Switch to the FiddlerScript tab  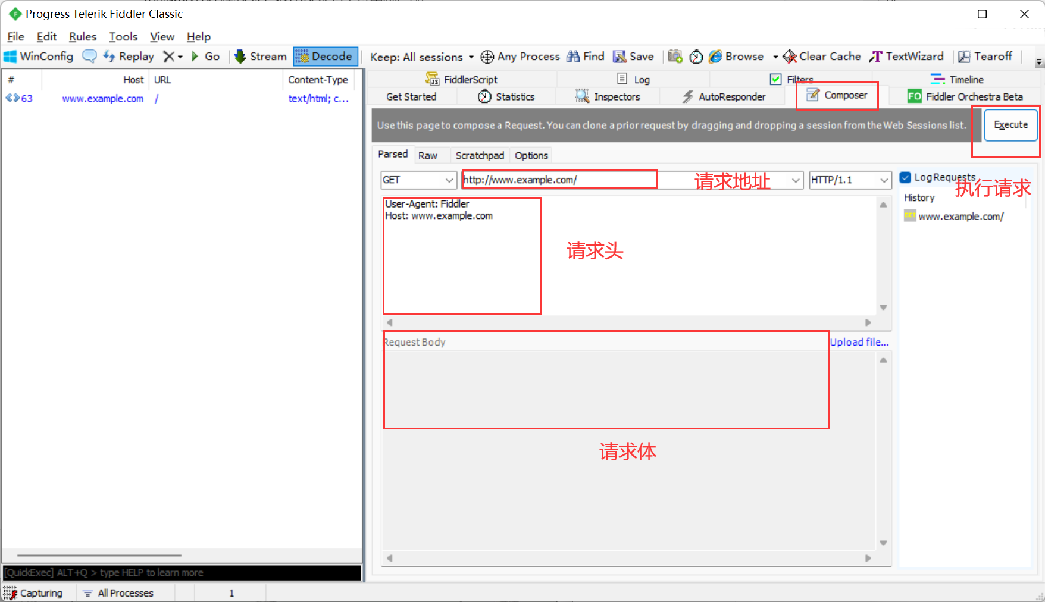click(x=461, y=79)
